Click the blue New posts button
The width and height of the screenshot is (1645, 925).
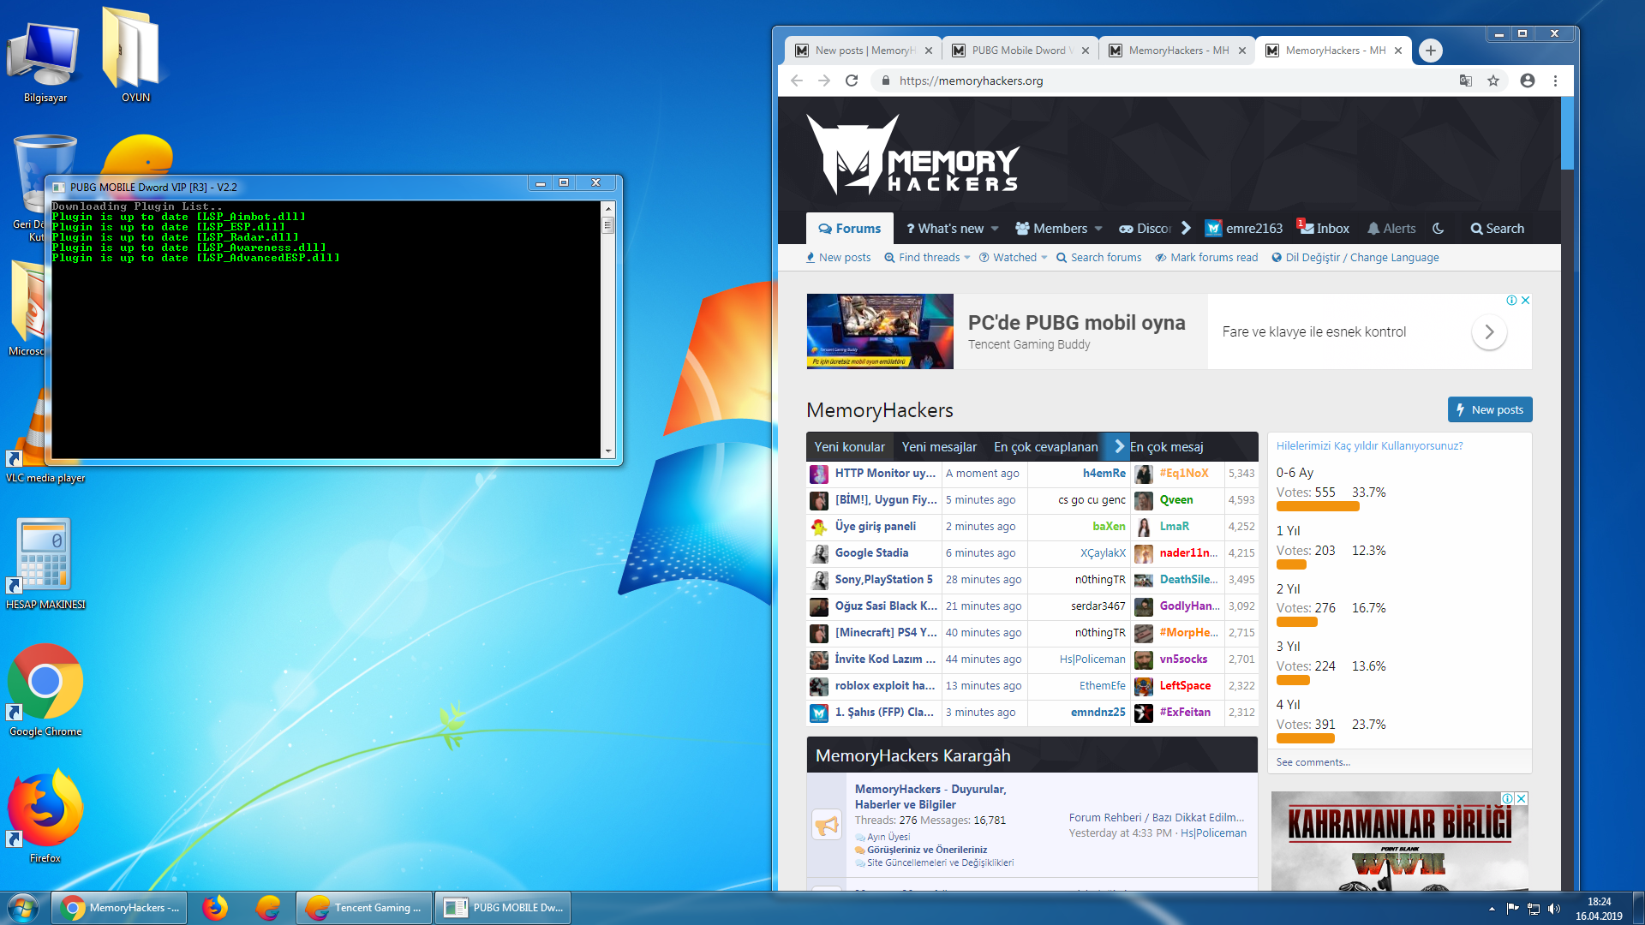point(1490,410)
